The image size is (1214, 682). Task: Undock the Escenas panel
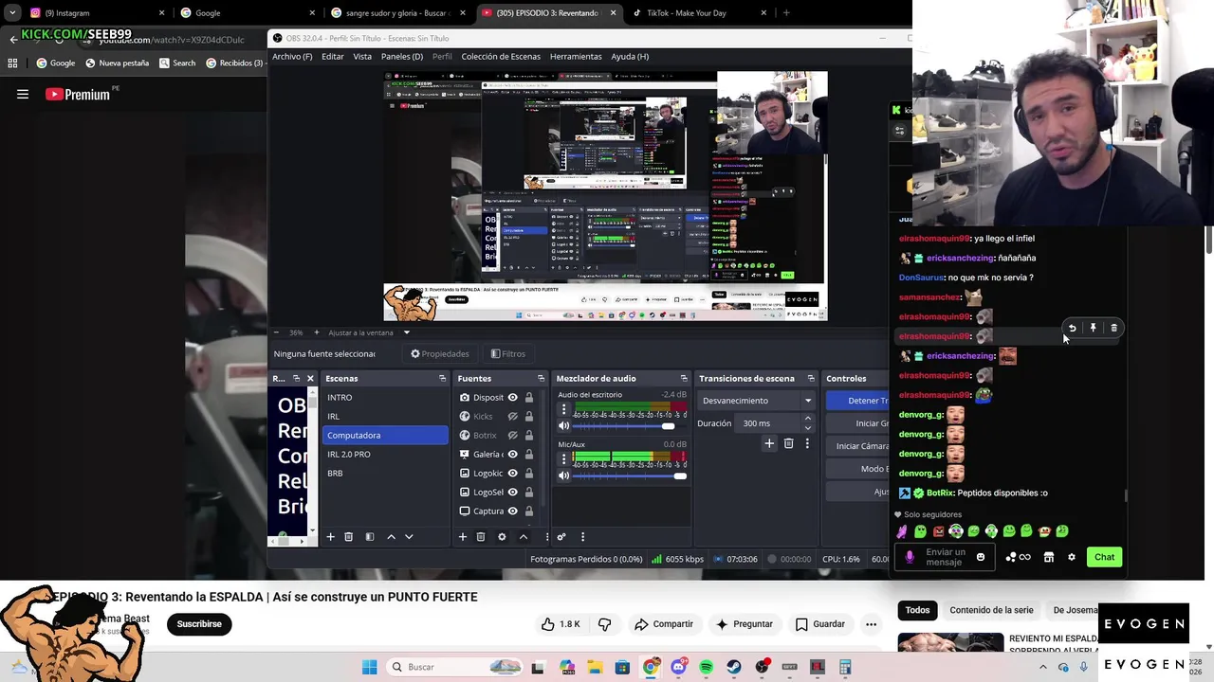click(442, 378)
